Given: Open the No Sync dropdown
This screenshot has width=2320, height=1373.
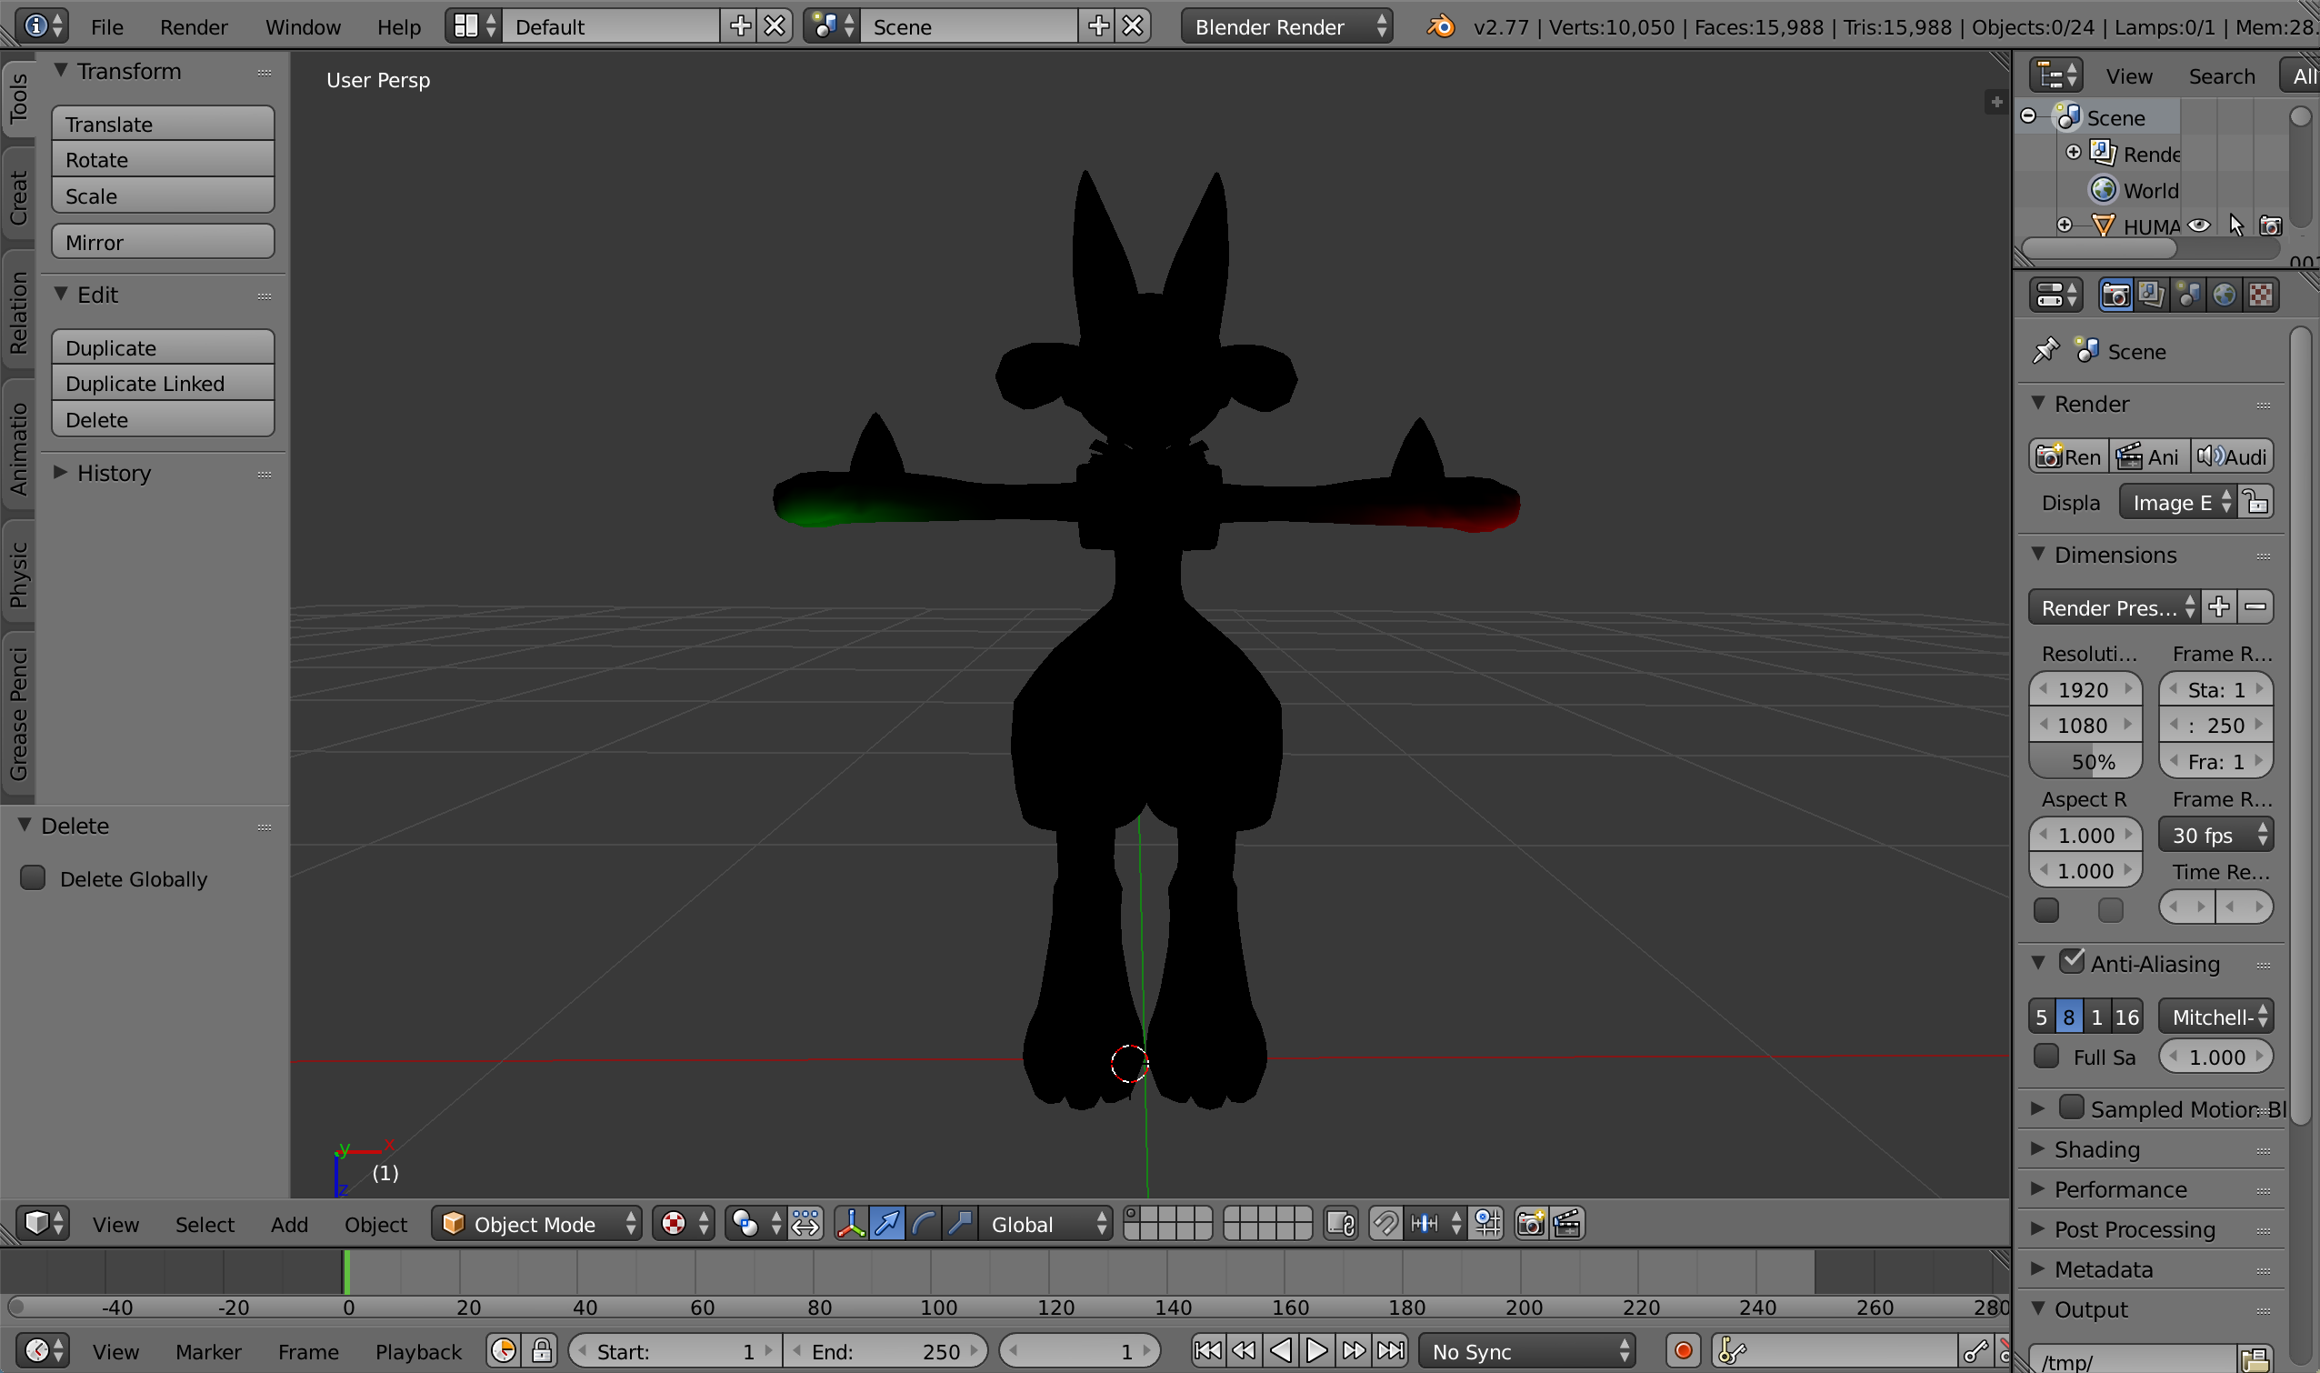Looking at the screenshot, I should 1527,1351.
